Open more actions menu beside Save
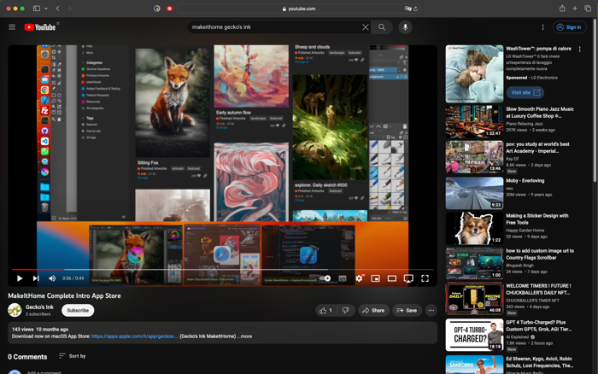 431,310
